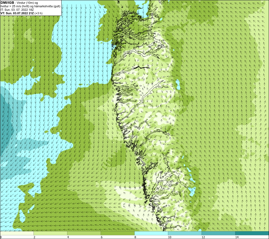Click the 4–6 m/s legend swatch

click(84, 233)
